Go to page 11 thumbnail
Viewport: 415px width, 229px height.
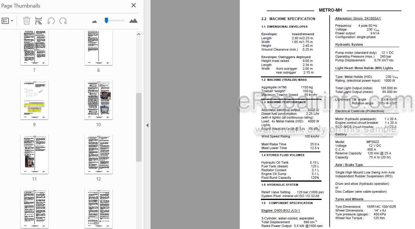click(34, 154)
